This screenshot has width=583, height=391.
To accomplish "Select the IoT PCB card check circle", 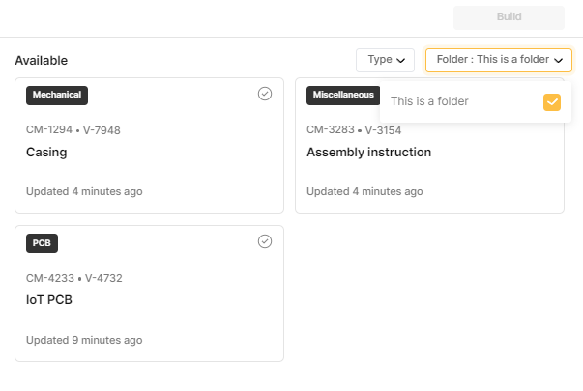I will [265, 241].
